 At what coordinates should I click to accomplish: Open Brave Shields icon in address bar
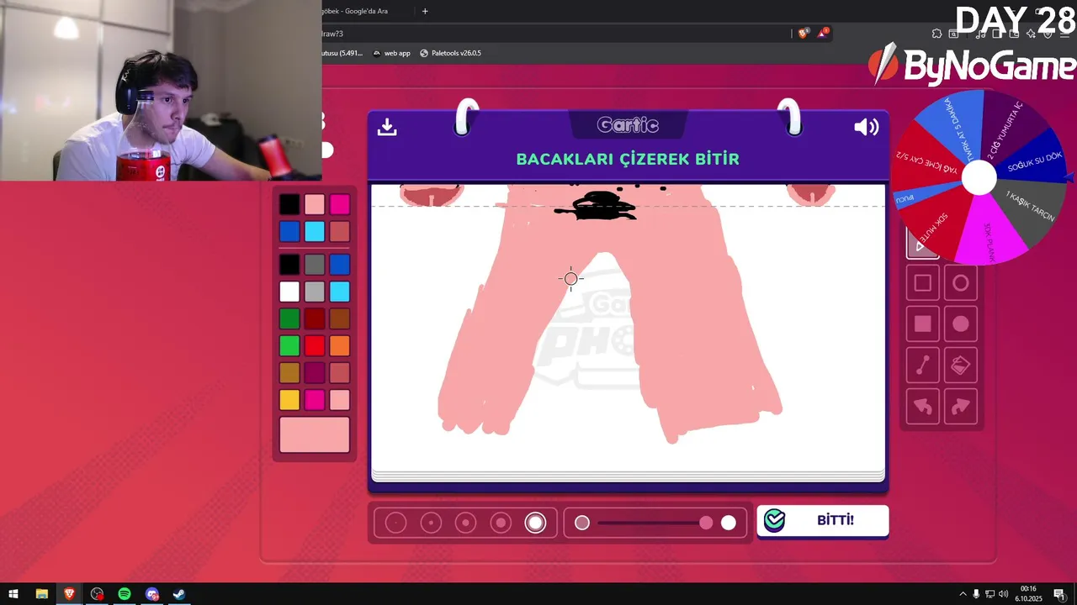click(x=803, y=33)
